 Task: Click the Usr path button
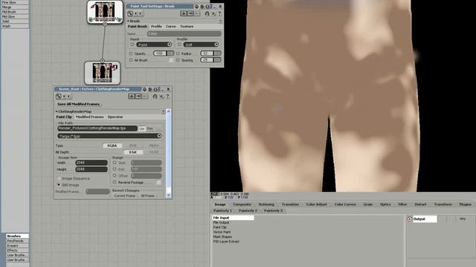142,128
